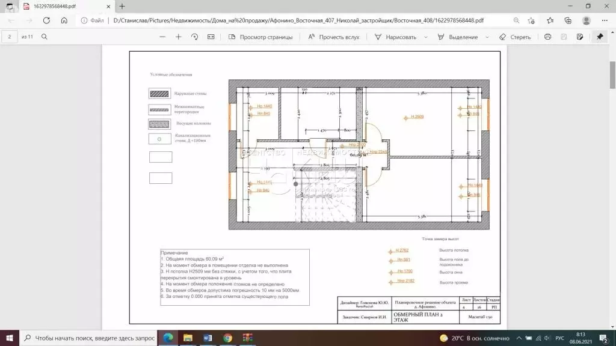Open zoom magnifier in address bar
Image resolution: width=616 pixels, height=346 pixels.
tap(516, 20)
